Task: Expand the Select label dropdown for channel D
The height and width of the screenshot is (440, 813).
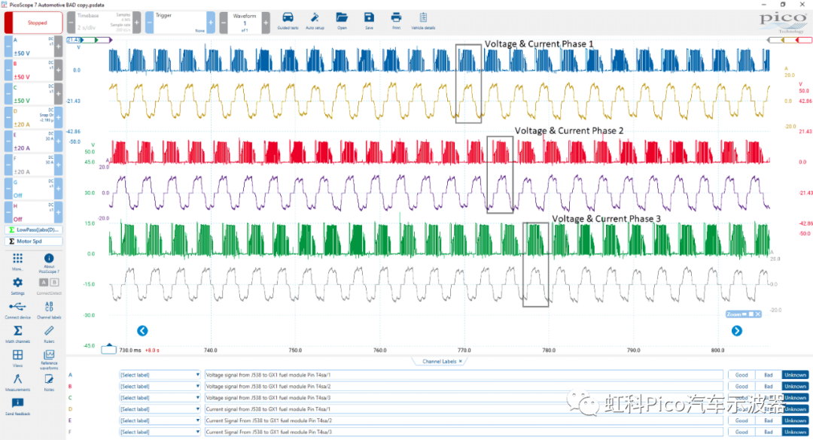Action: [160, 409]
